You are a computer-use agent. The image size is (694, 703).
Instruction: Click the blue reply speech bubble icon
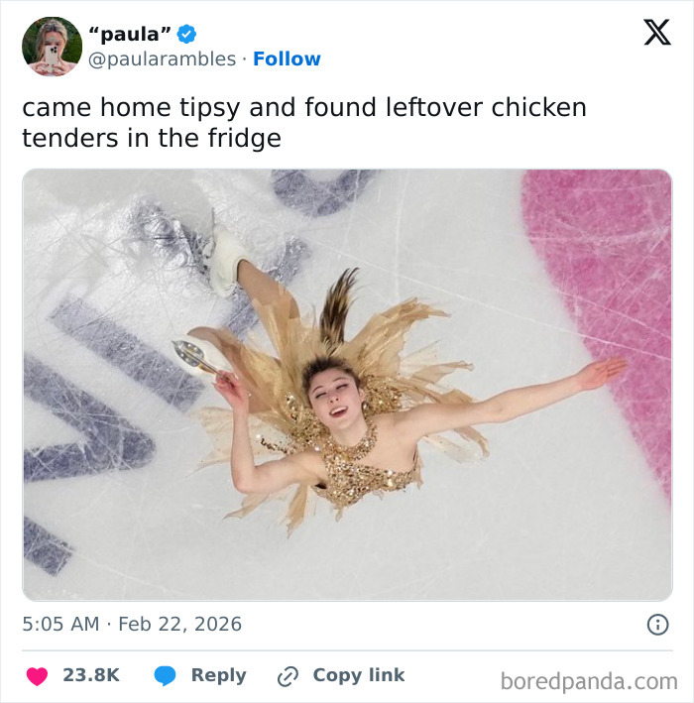pyautogui.click(x=166, y=675)
